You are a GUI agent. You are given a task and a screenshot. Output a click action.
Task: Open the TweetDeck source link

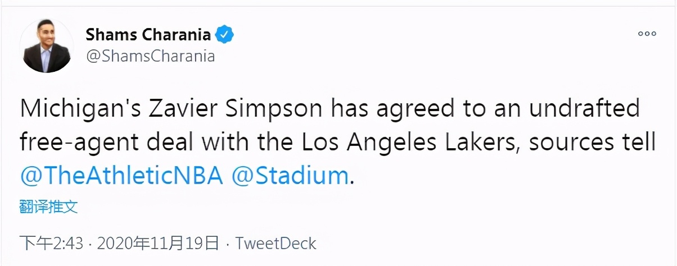(276, 244)
